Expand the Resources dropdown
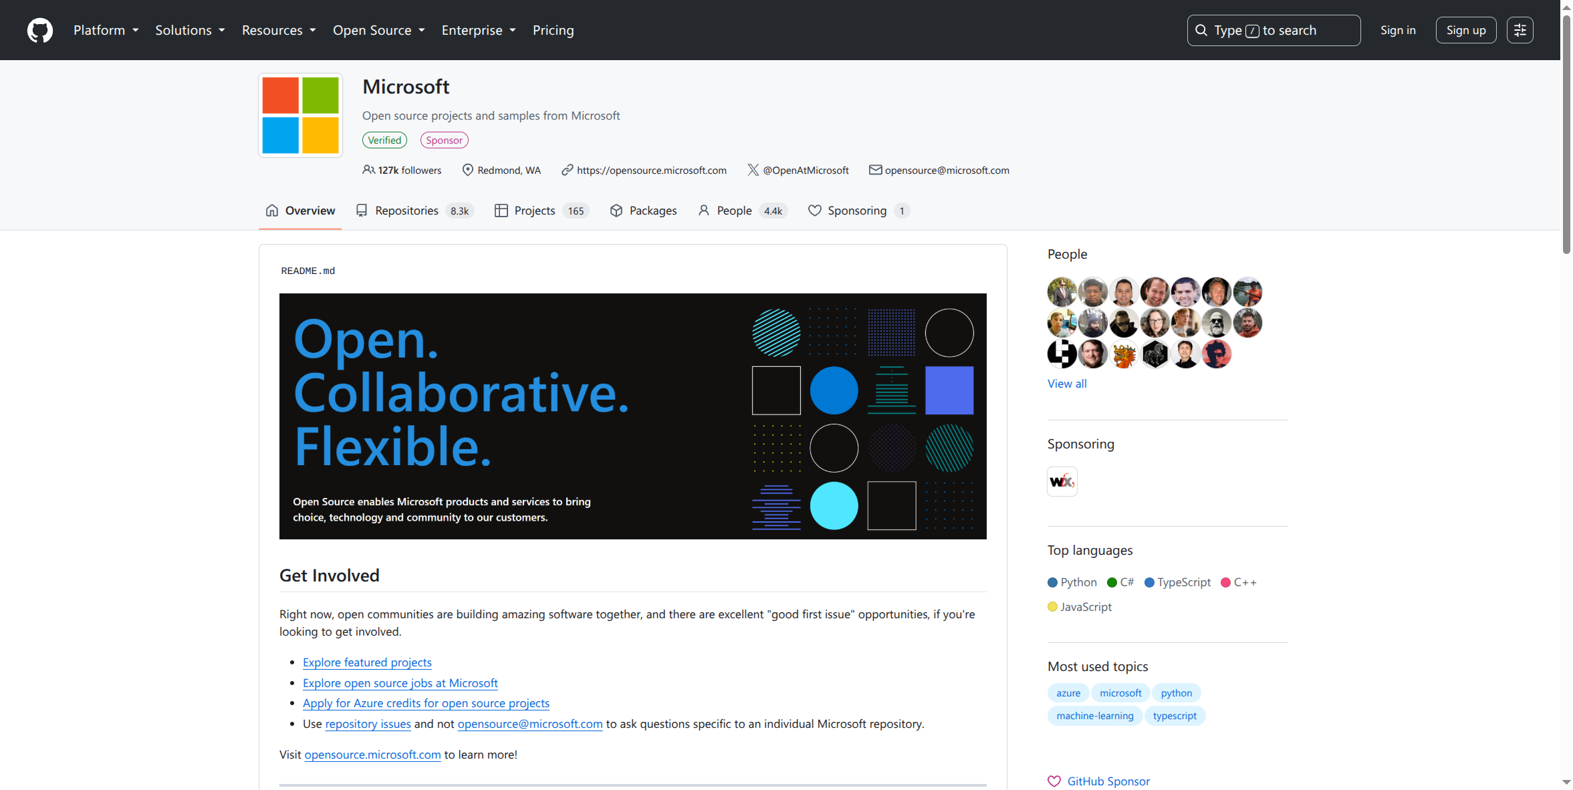 (279, 30)
